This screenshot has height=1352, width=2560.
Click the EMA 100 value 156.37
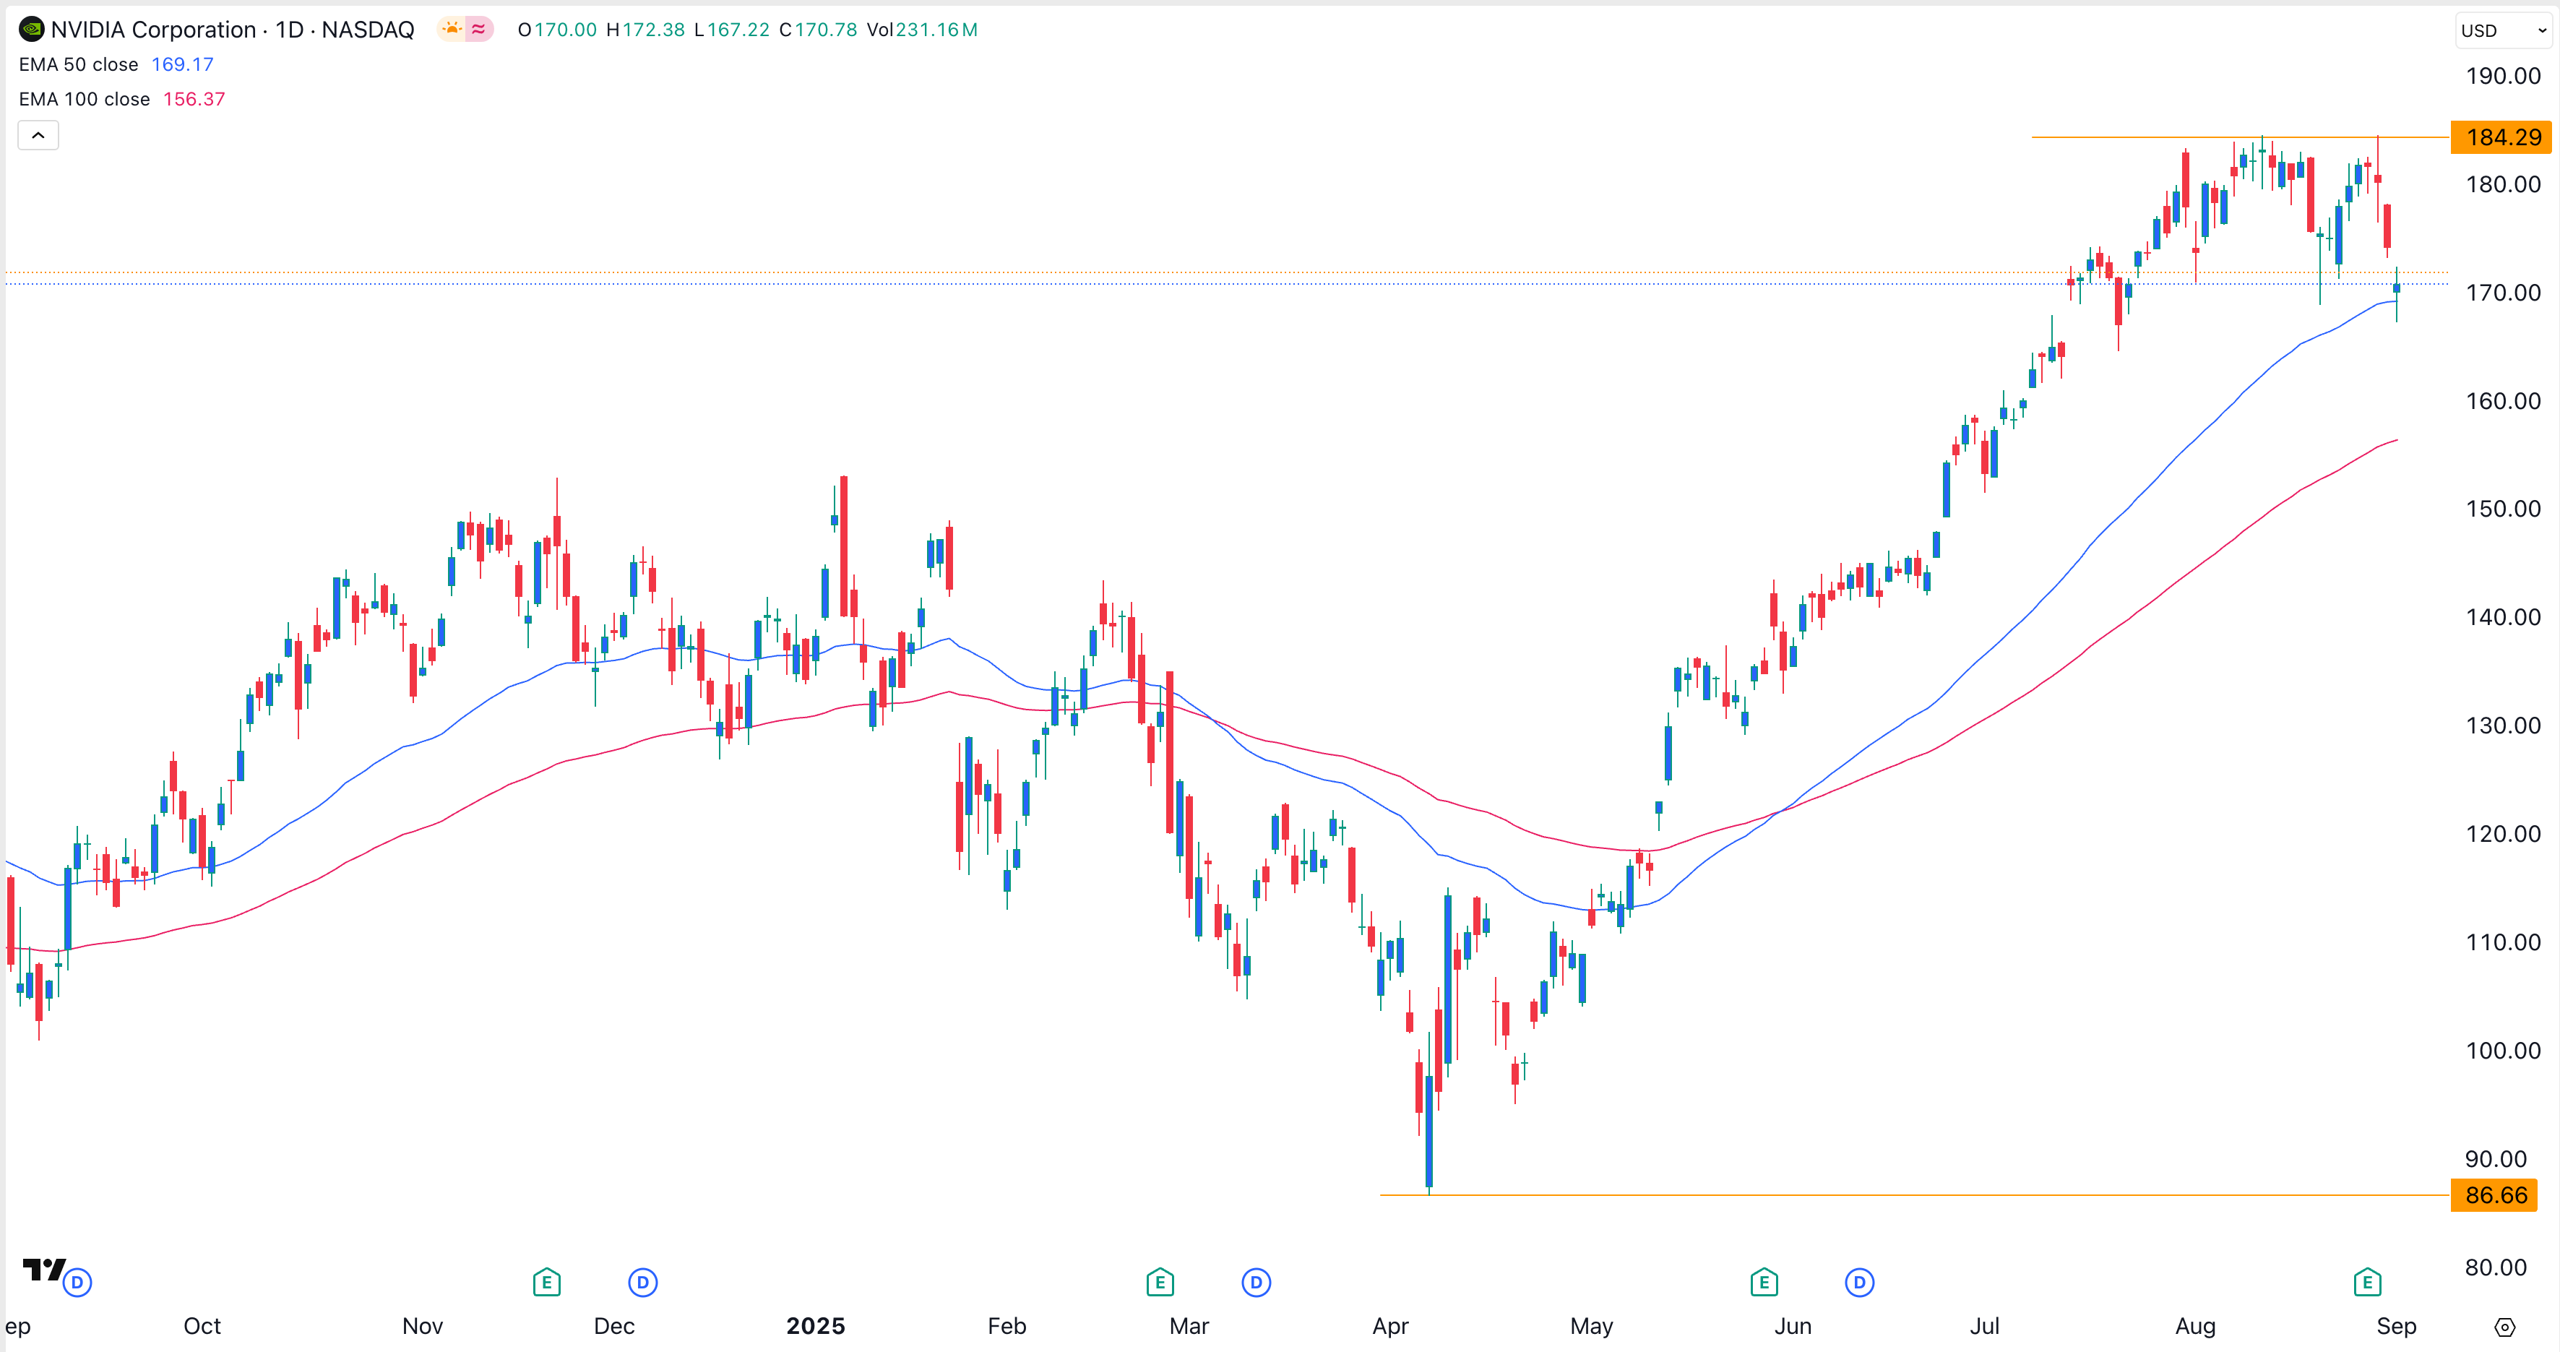click(194, 100)
